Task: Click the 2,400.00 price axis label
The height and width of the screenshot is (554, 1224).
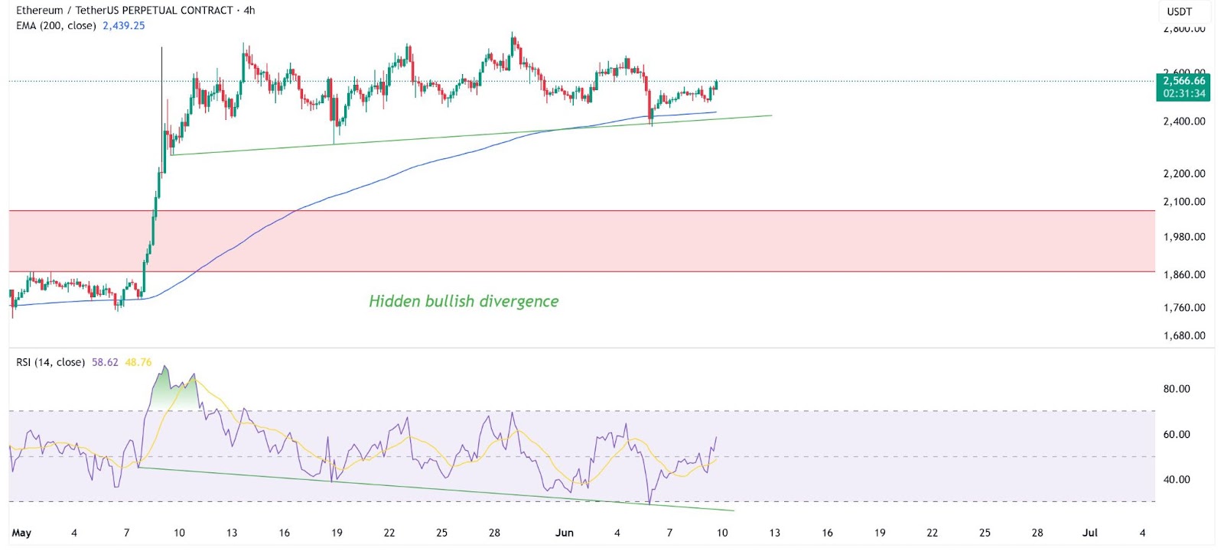Action: coord(1184,121)
